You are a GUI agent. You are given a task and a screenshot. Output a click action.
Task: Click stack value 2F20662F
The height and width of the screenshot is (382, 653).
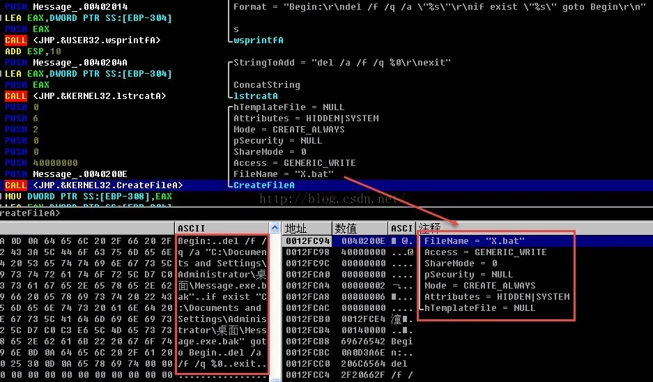(363, 375)
